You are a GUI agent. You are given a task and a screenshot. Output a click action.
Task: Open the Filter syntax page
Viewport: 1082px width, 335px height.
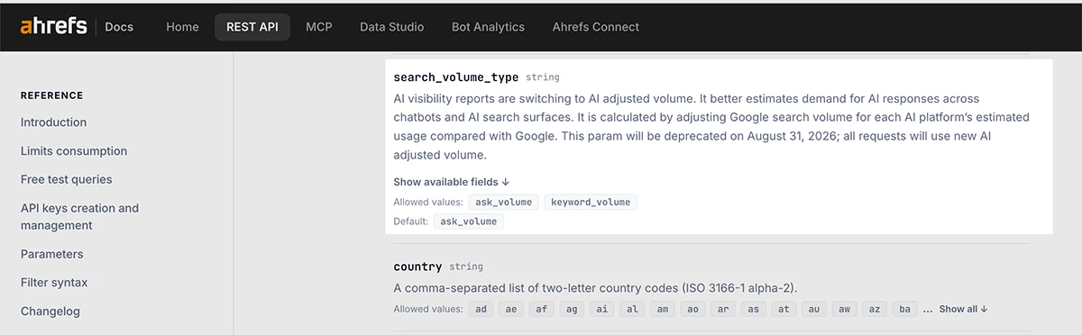(x=54, y=283)
